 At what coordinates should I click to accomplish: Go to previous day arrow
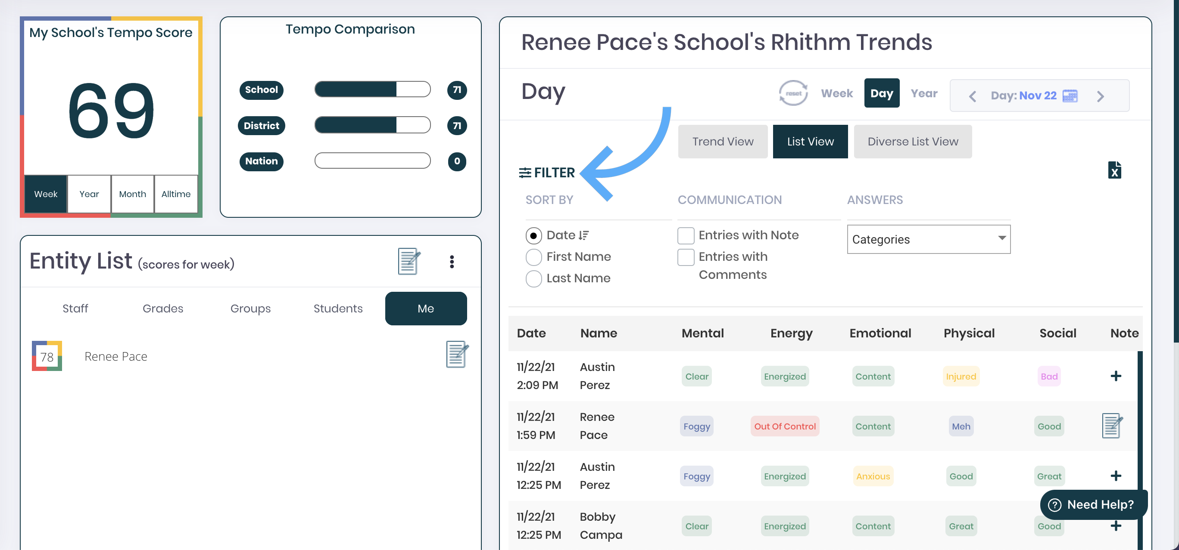[973, 96]
